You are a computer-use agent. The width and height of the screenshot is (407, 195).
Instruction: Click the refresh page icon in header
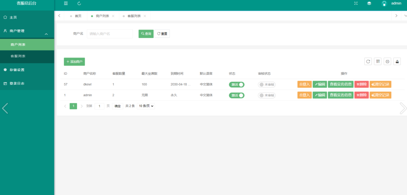pyautogui.click(x=79, y=3)
